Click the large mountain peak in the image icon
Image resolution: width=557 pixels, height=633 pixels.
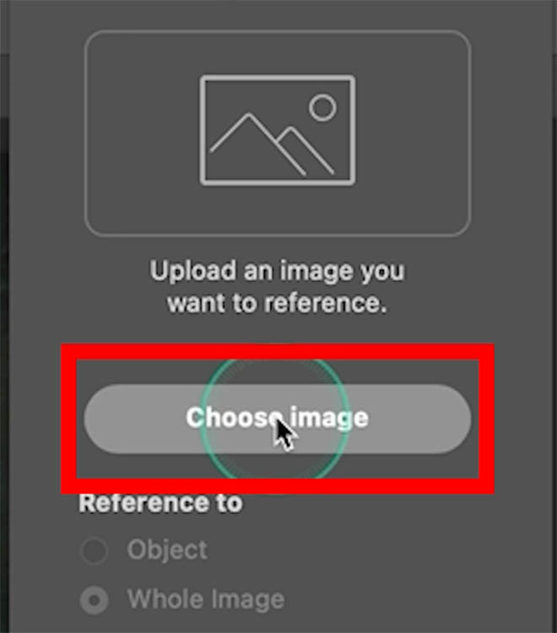pyautogui.click(x=249, y=116)
